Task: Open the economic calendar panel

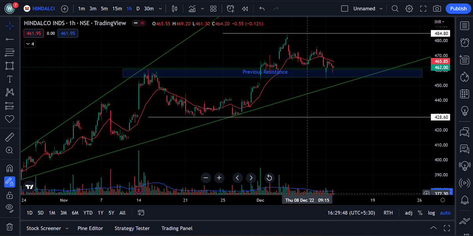Action: (464, 94)
